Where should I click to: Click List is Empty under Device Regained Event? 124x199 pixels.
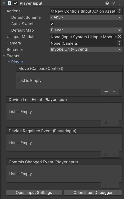(20, 143)
